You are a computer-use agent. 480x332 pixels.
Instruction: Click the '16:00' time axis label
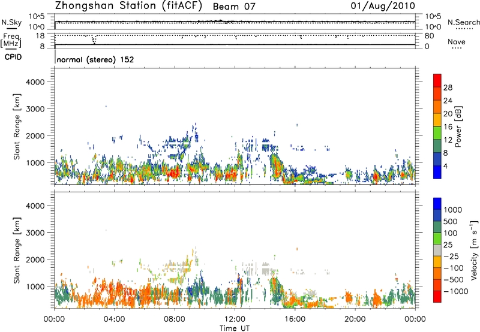(295, 319)
